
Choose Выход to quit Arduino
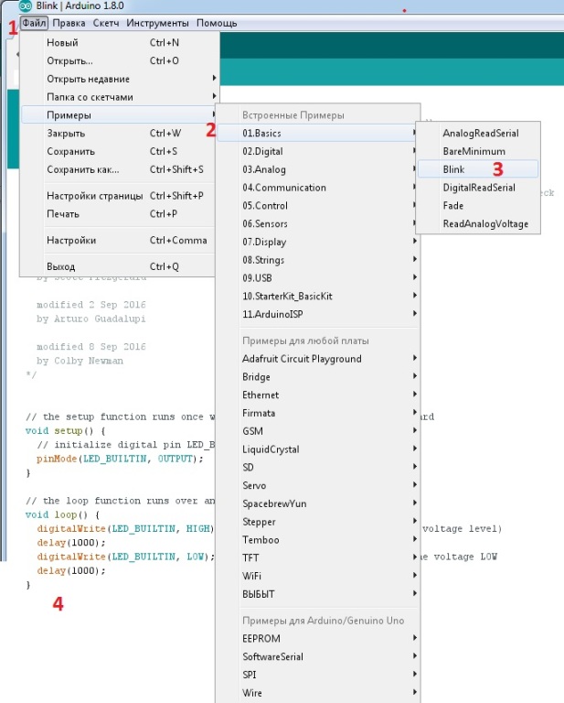click(60, 266)
